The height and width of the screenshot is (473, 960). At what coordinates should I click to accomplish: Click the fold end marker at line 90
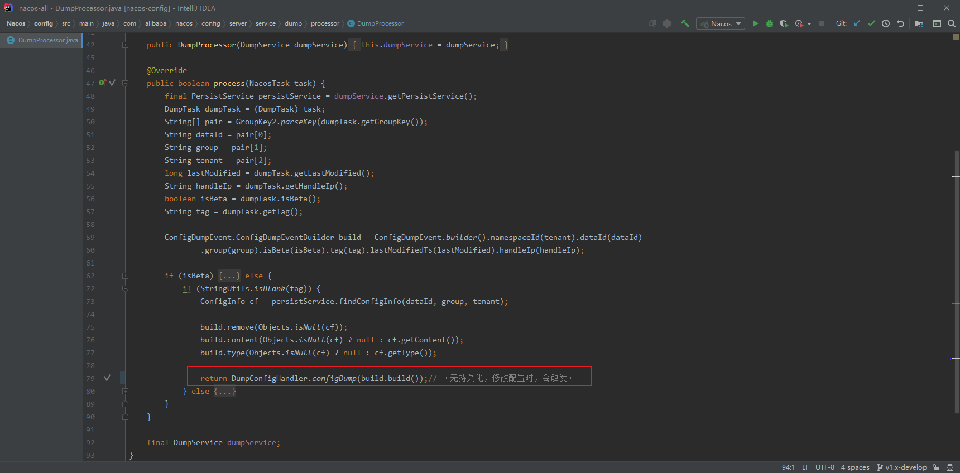pos(125,417)
